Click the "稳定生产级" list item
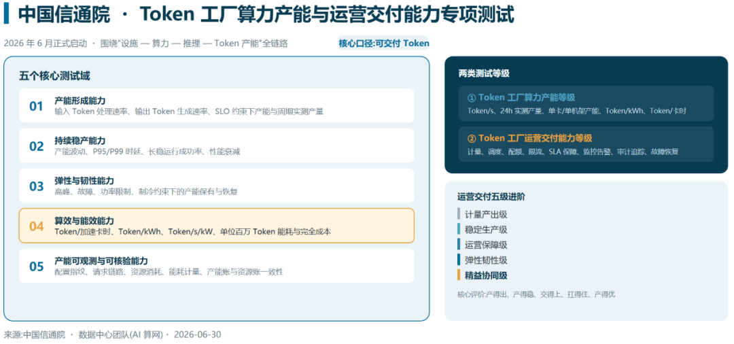The image size is (734, 344). point(486,230)
